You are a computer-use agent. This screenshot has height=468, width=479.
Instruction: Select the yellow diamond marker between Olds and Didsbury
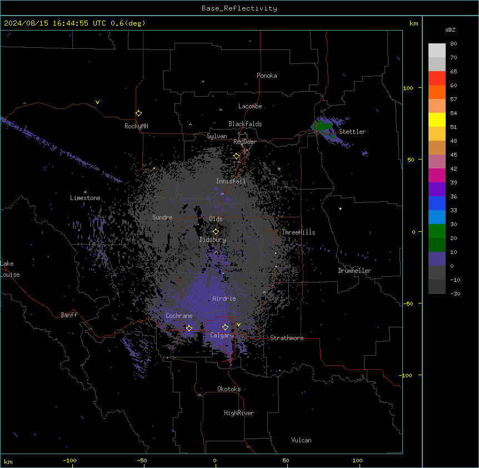tap(216, 231)
